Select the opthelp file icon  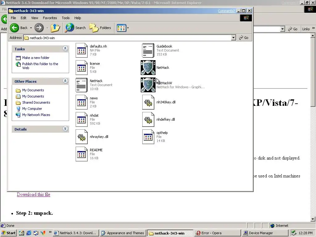click(x=148, y=137)
